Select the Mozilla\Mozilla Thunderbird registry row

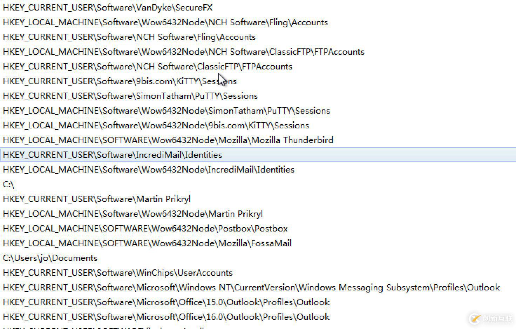(x=258, y=140)
